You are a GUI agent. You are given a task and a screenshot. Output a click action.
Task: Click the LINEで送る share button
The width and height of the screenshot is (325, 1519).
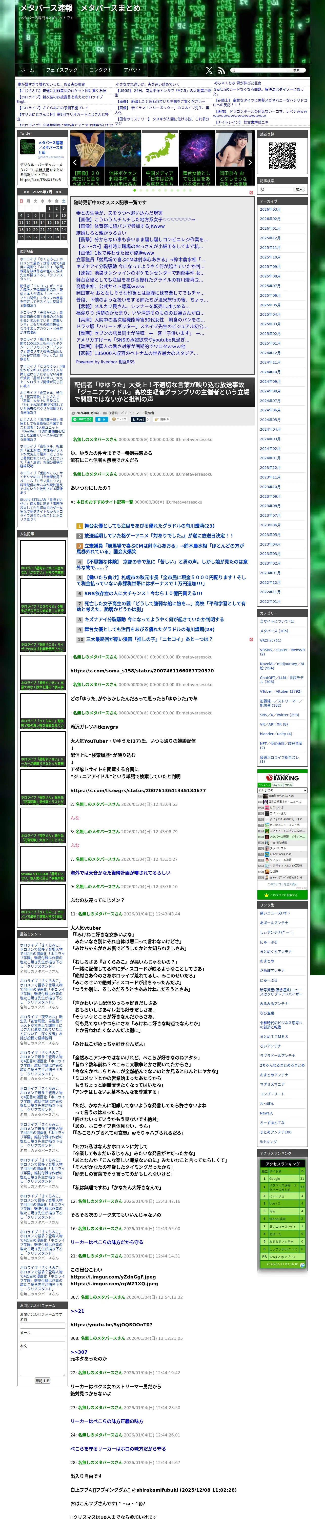click(82, 419)
